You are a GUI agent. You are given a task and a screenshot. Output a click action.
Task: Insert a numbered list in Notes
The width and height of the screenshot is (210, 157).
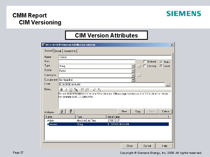pos(87,90)
